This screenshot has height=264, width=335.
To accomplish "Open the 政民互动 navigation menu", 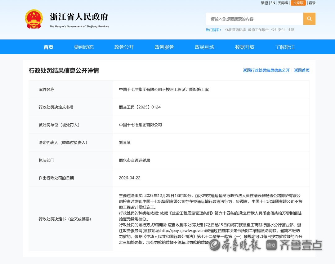I will click(x=204, y=47).
